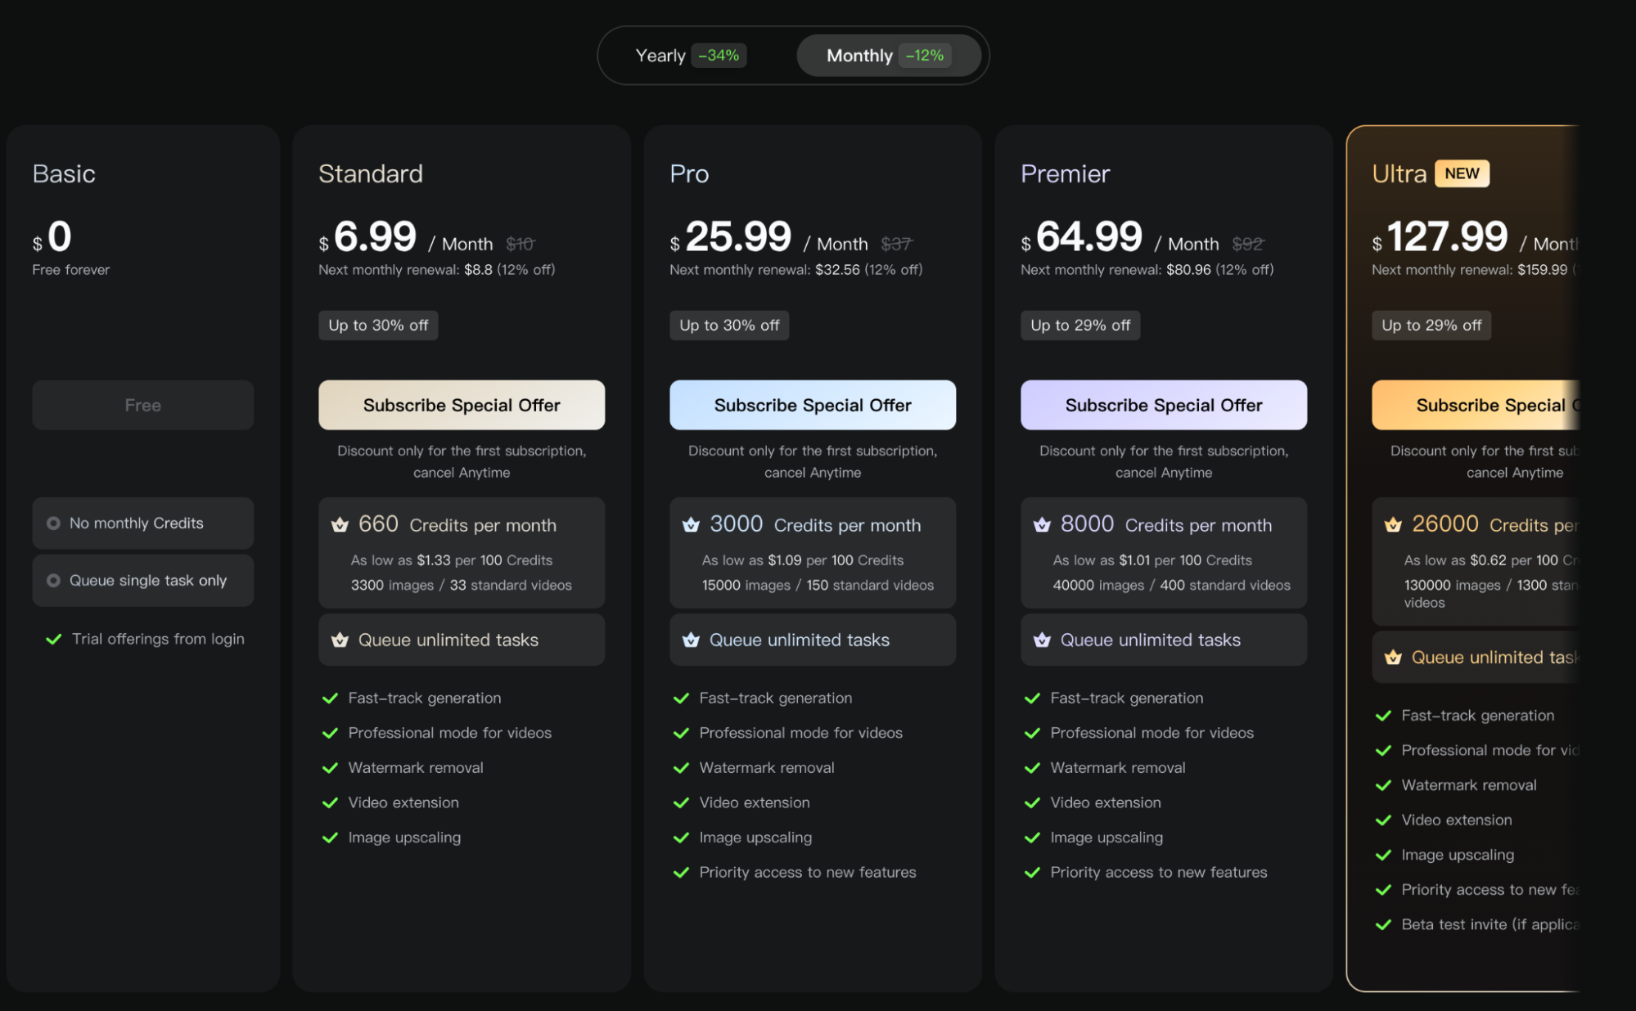Screen dimensions: 1636x1011
Task: Click Premier plan Queue unlimited tasks crown
Action: click(x=1042, y=640)
